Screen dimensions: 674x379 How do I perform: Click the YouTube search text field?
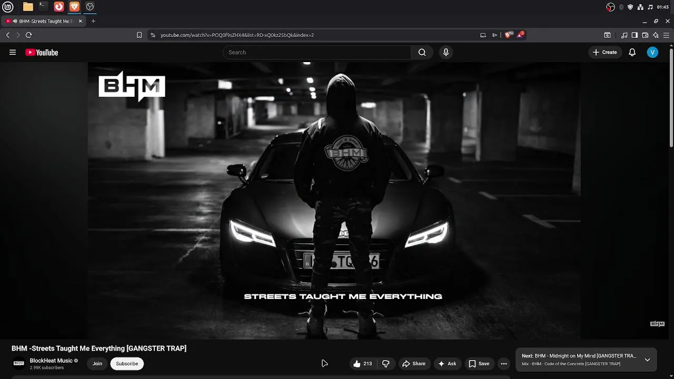[318, 52]
